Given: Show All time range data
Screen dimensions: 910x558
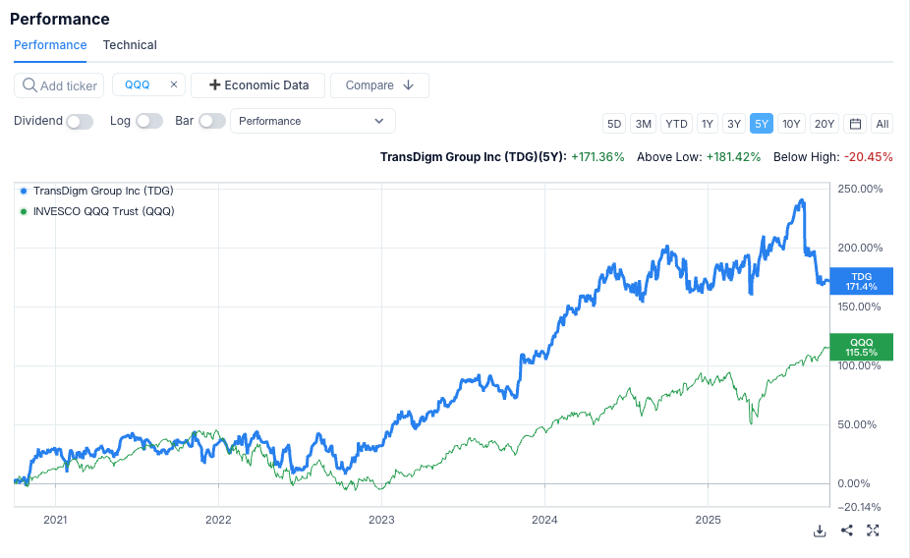Looking at the screenshot, I should tap(882, 124).
